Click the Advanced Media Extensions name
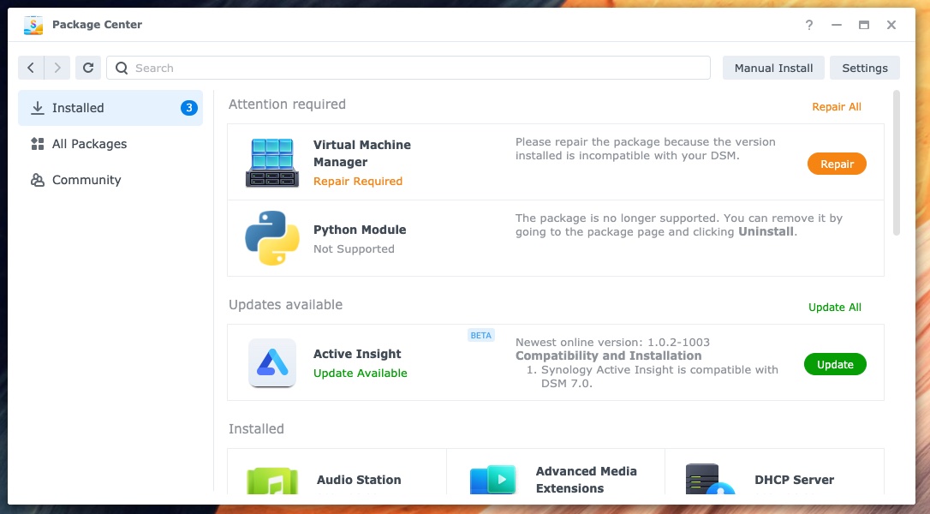This screenshot has height=514, width=930. pyautogui.click(x=586, y=480)
